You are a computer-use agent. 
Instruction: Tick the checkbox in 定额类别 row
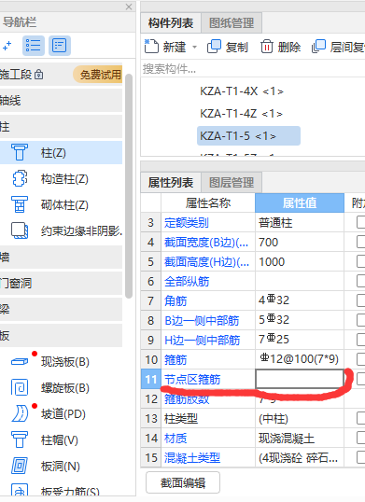[x=361, y=222]
